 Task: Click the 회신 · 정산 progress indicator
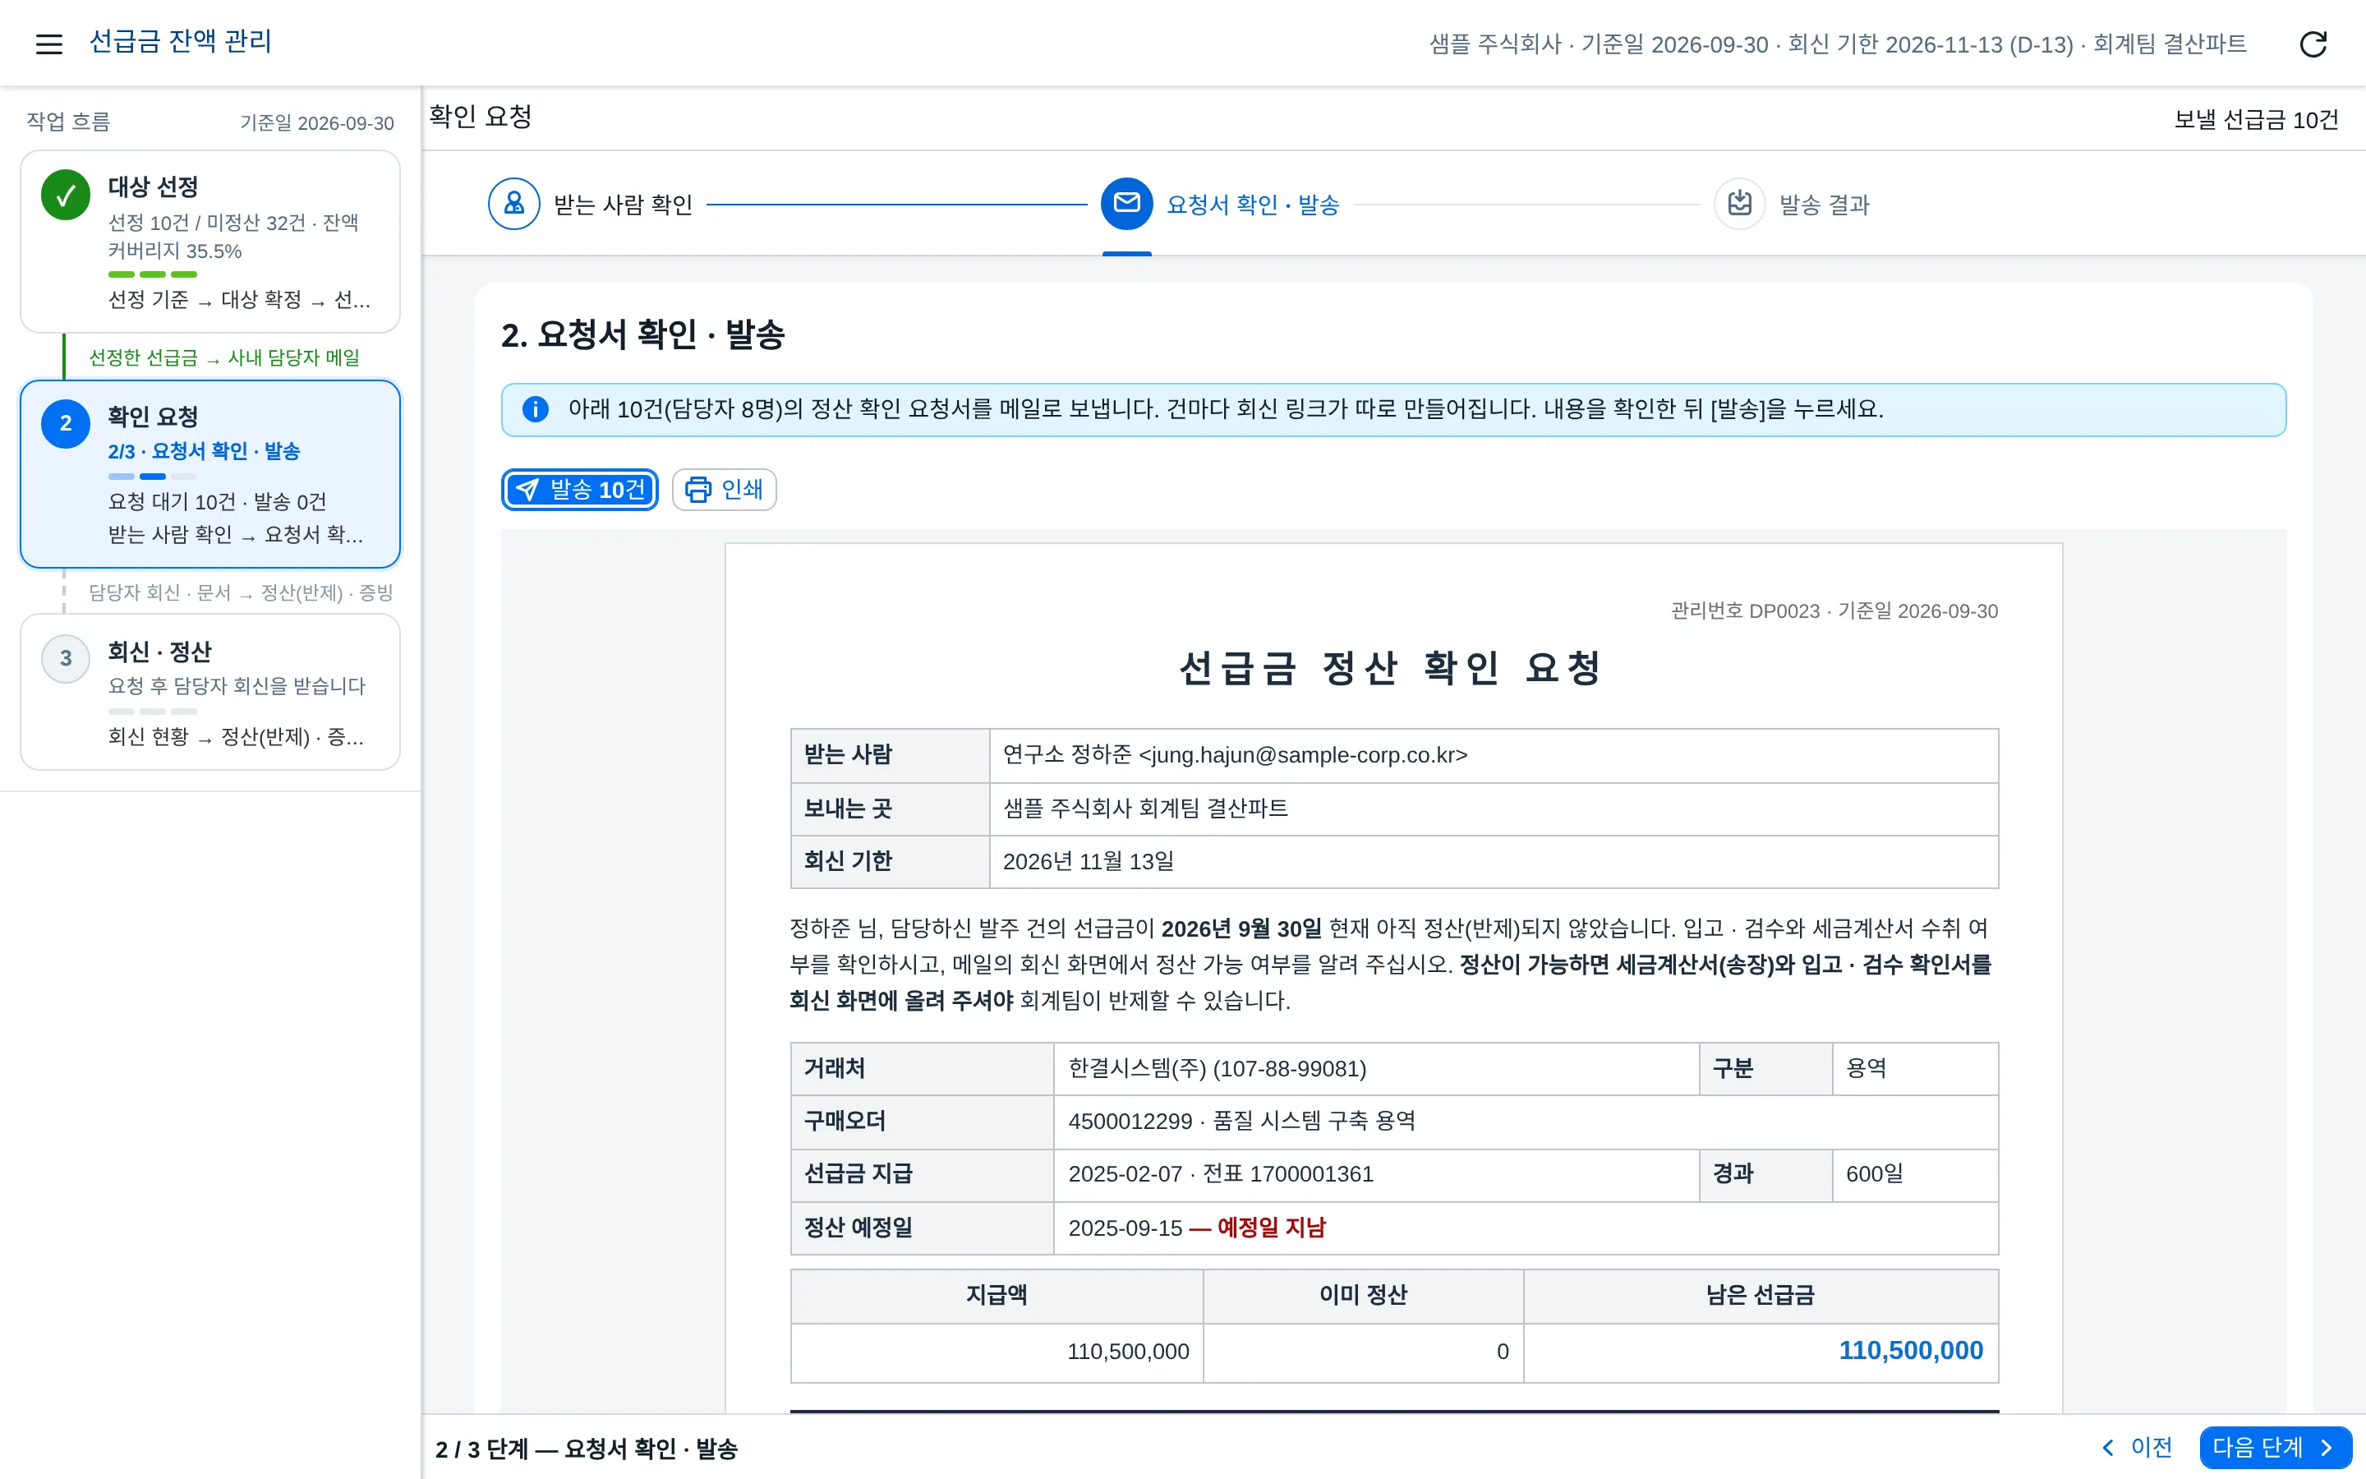click(153, 711)
